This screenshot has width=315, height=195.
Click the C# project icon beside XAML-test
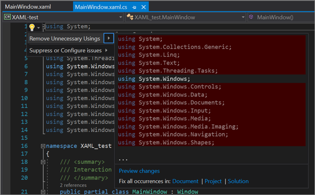7,17
